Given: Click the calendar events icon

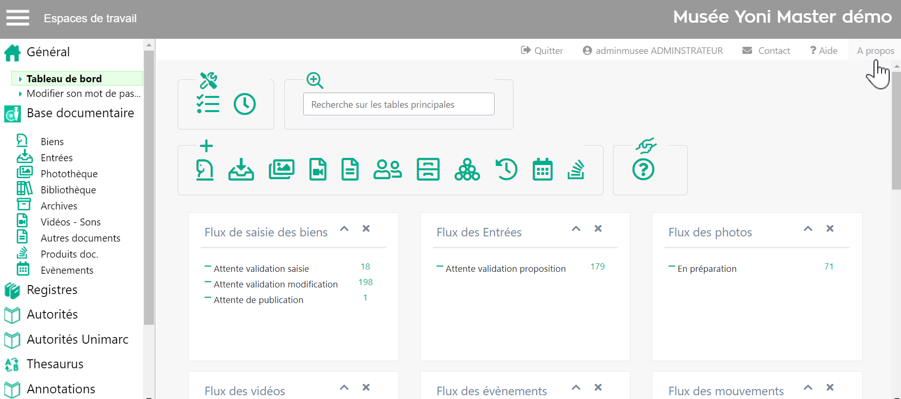Looking at the screenshot, I should (x=542, y=169).
